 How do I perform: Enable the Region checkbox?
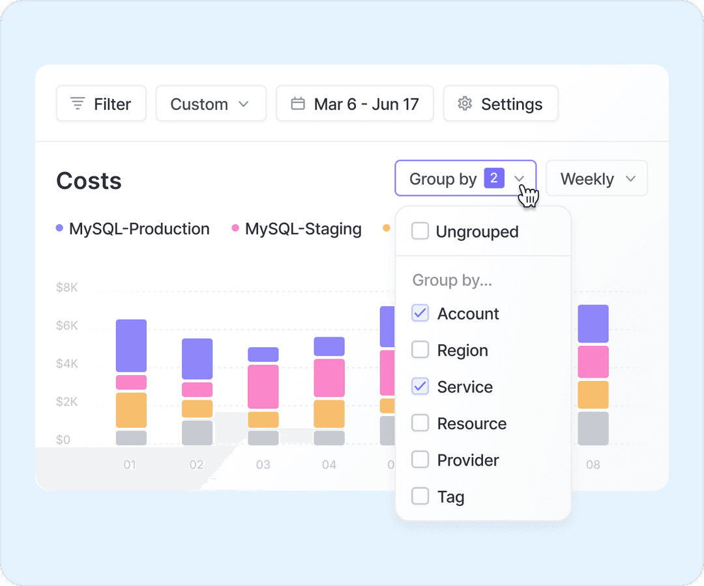420,350
